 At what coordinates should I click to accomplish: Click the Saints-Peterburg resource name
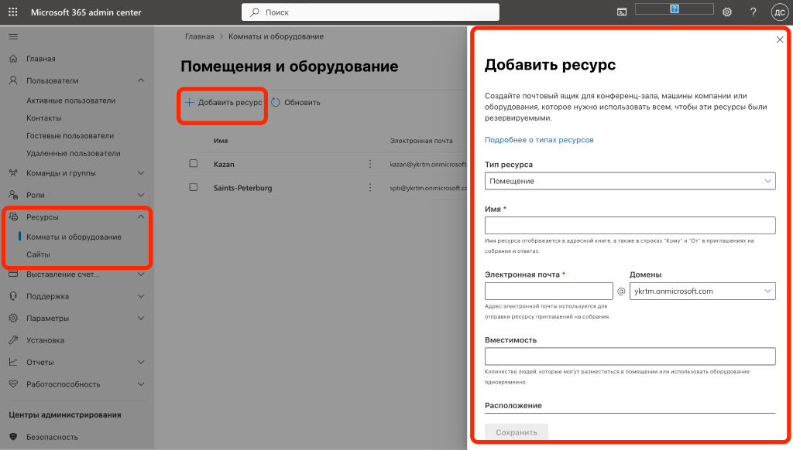click(x=242, y=188)
